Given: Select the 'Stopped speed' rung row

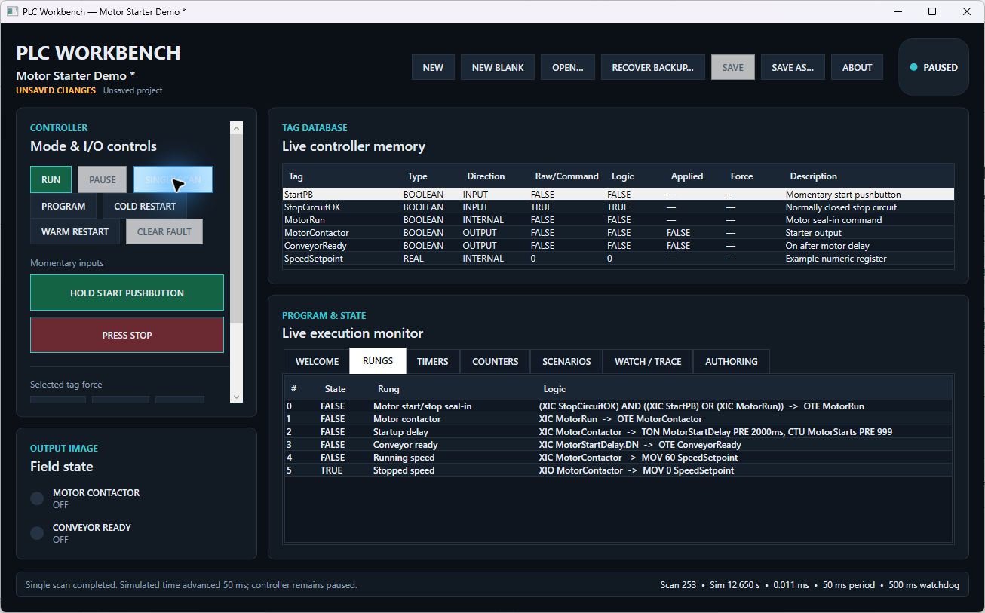Looking at the screenshot, I should [618, 470].
